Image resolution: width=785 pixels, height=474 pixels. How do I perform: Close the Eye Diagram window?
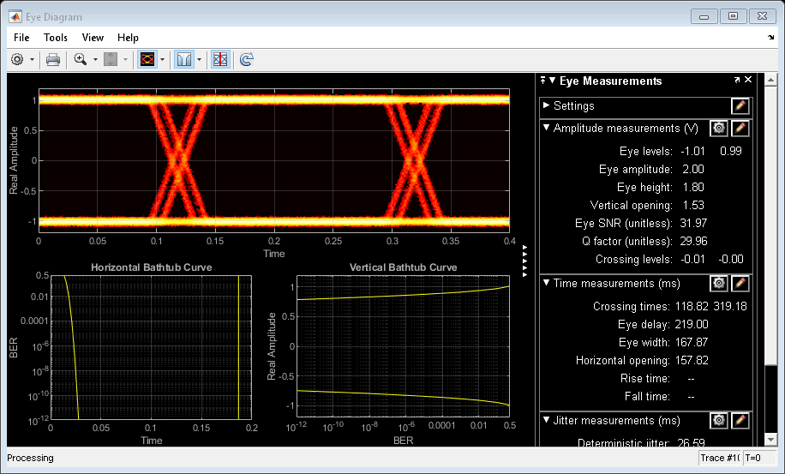[x=762, y=16]
